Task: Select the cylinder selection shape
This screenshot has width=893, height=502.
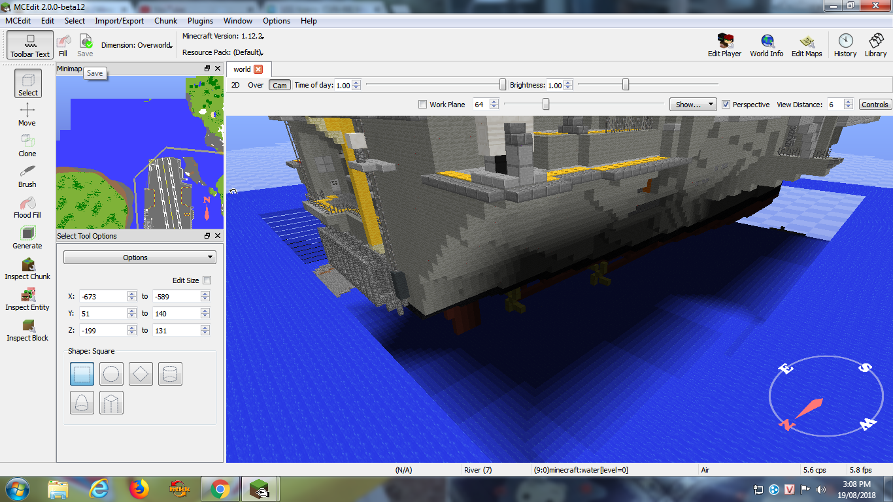Action: [170, 374]
